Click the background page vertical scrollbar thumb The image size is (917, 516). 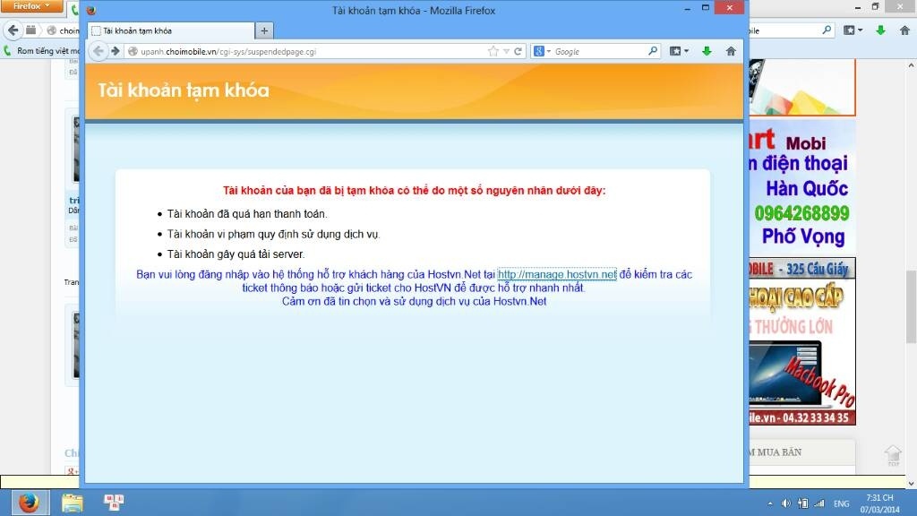pyautogui.click(x=911, y=306)
